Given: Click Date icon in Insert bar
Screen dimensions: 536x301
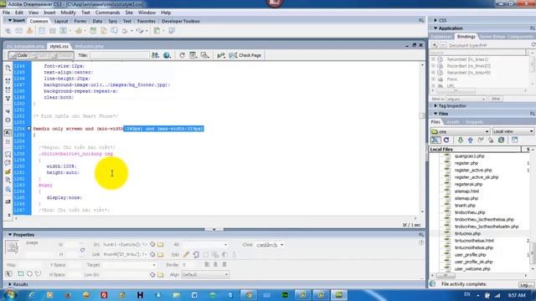Looking at the screenshot, I should tap(93, 31).
